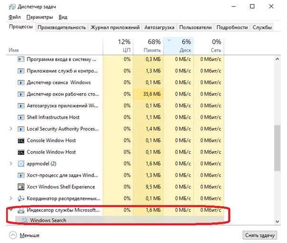Click the 9,5 МБ memory value
Viewport: 287px width, 243px height.
pyautogui.click(x=153, y=187)
